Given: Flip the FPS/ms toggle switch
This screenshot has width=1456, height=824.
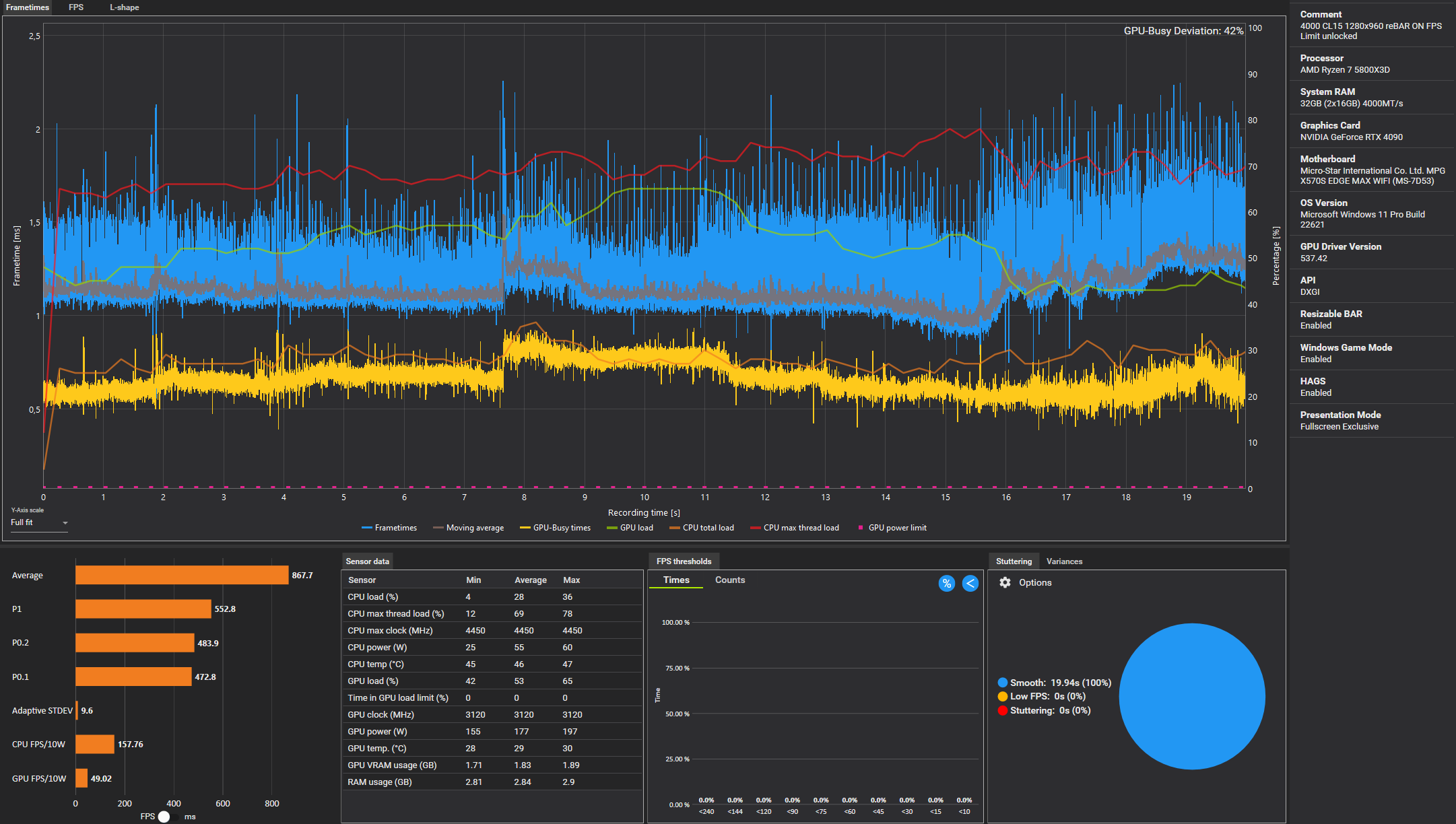Looking at the screenshot, I should click(x=169, y=817).
